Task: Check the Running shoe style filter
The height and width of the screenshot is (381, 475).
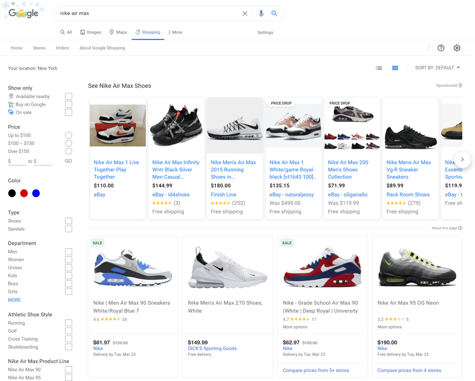Action: 69,323
